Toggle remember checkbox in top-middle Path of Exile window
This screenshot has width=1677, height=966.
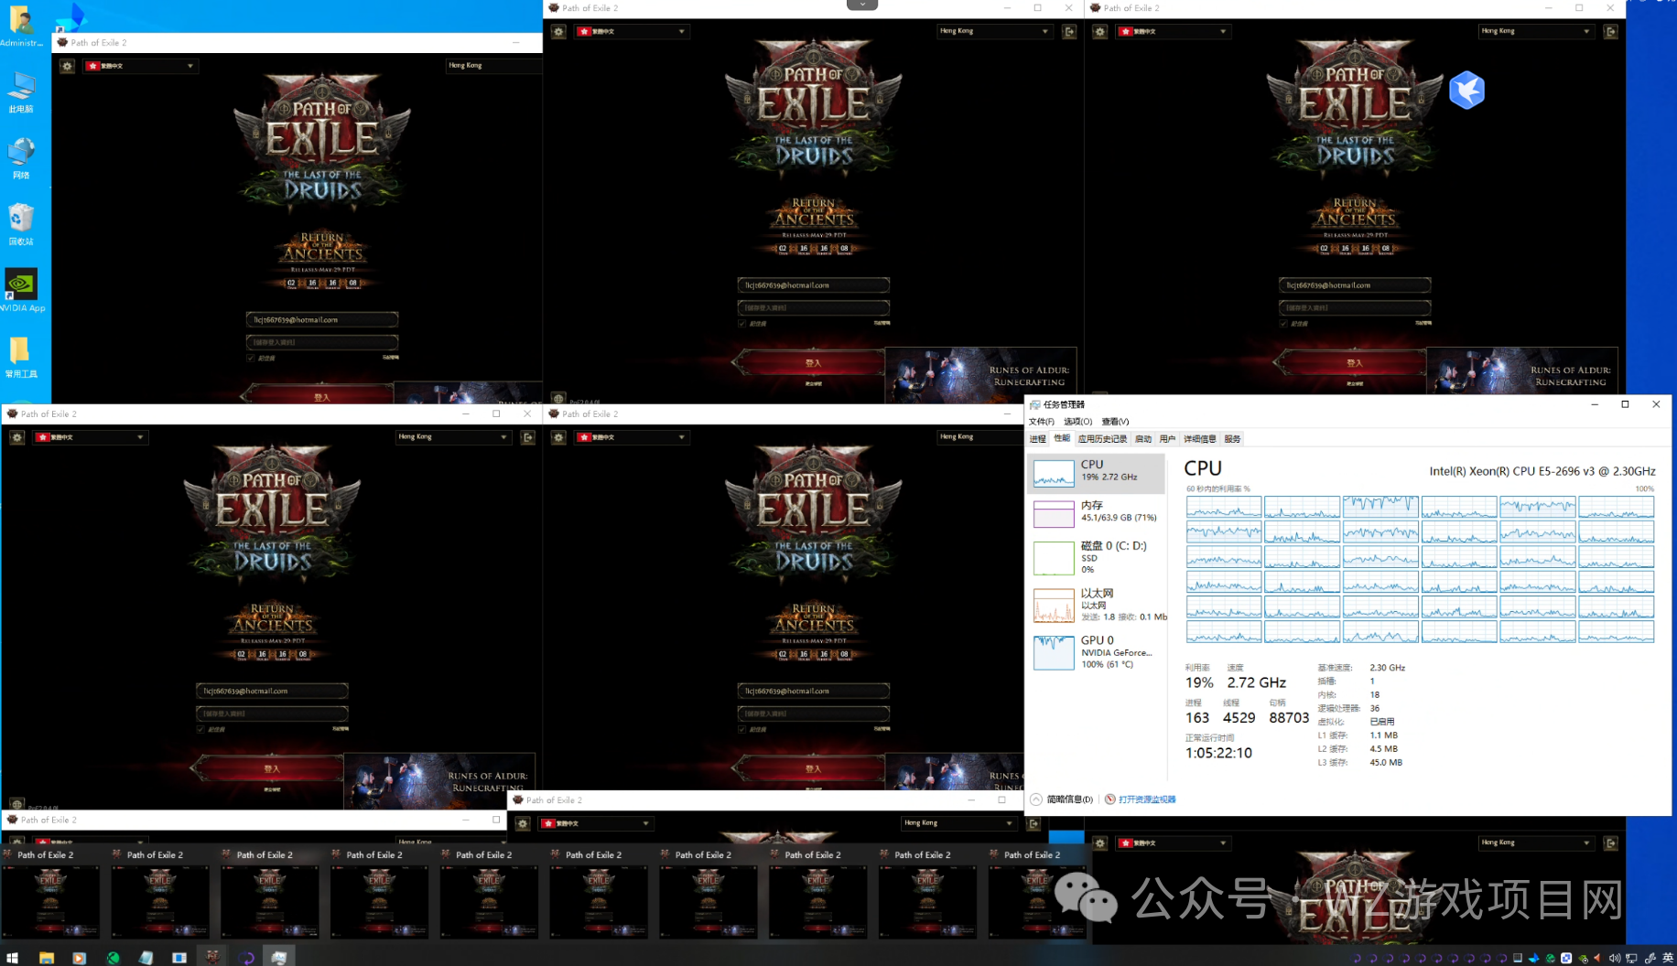pyautogui.click(x=742, y=323)
